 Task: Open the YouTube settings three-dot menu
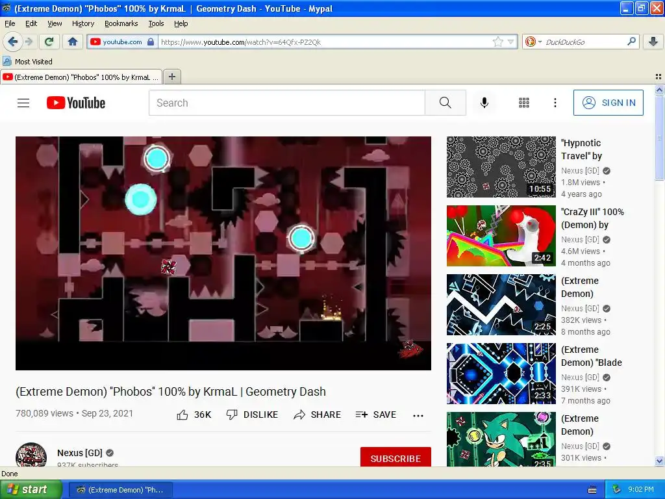pos(555,103)
